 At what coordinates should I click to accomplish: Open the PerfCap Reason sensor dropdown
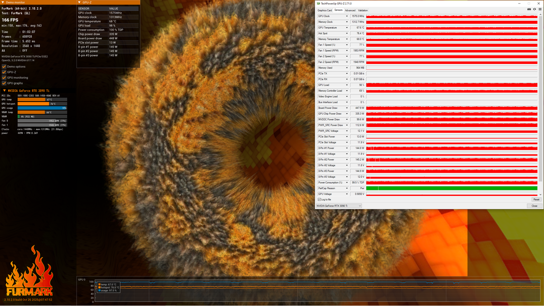347,188
